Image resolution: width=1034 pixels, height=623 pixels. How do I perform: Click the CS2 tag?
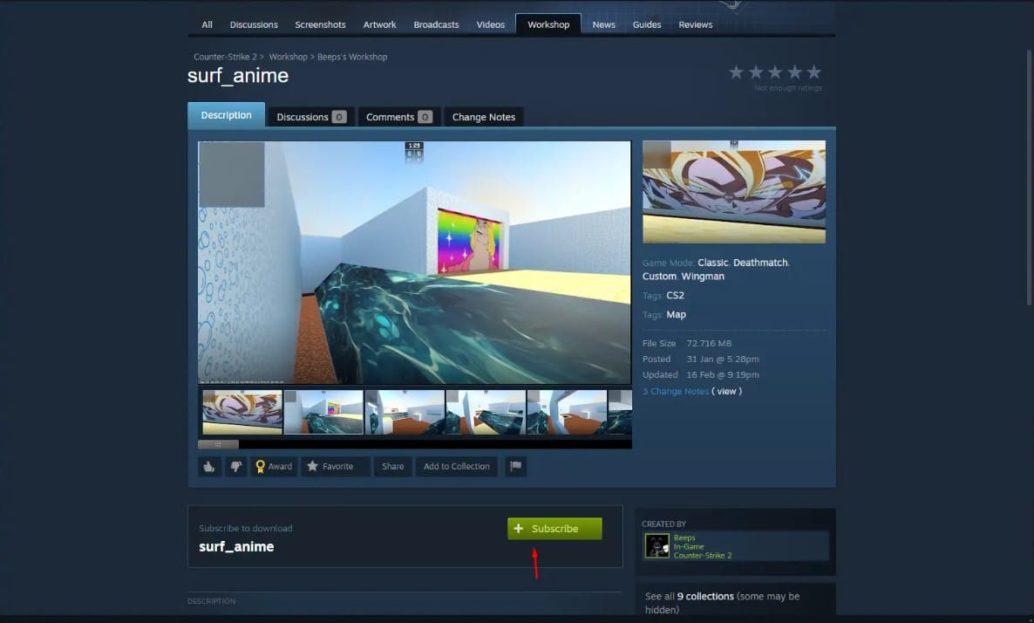[676, 296]
